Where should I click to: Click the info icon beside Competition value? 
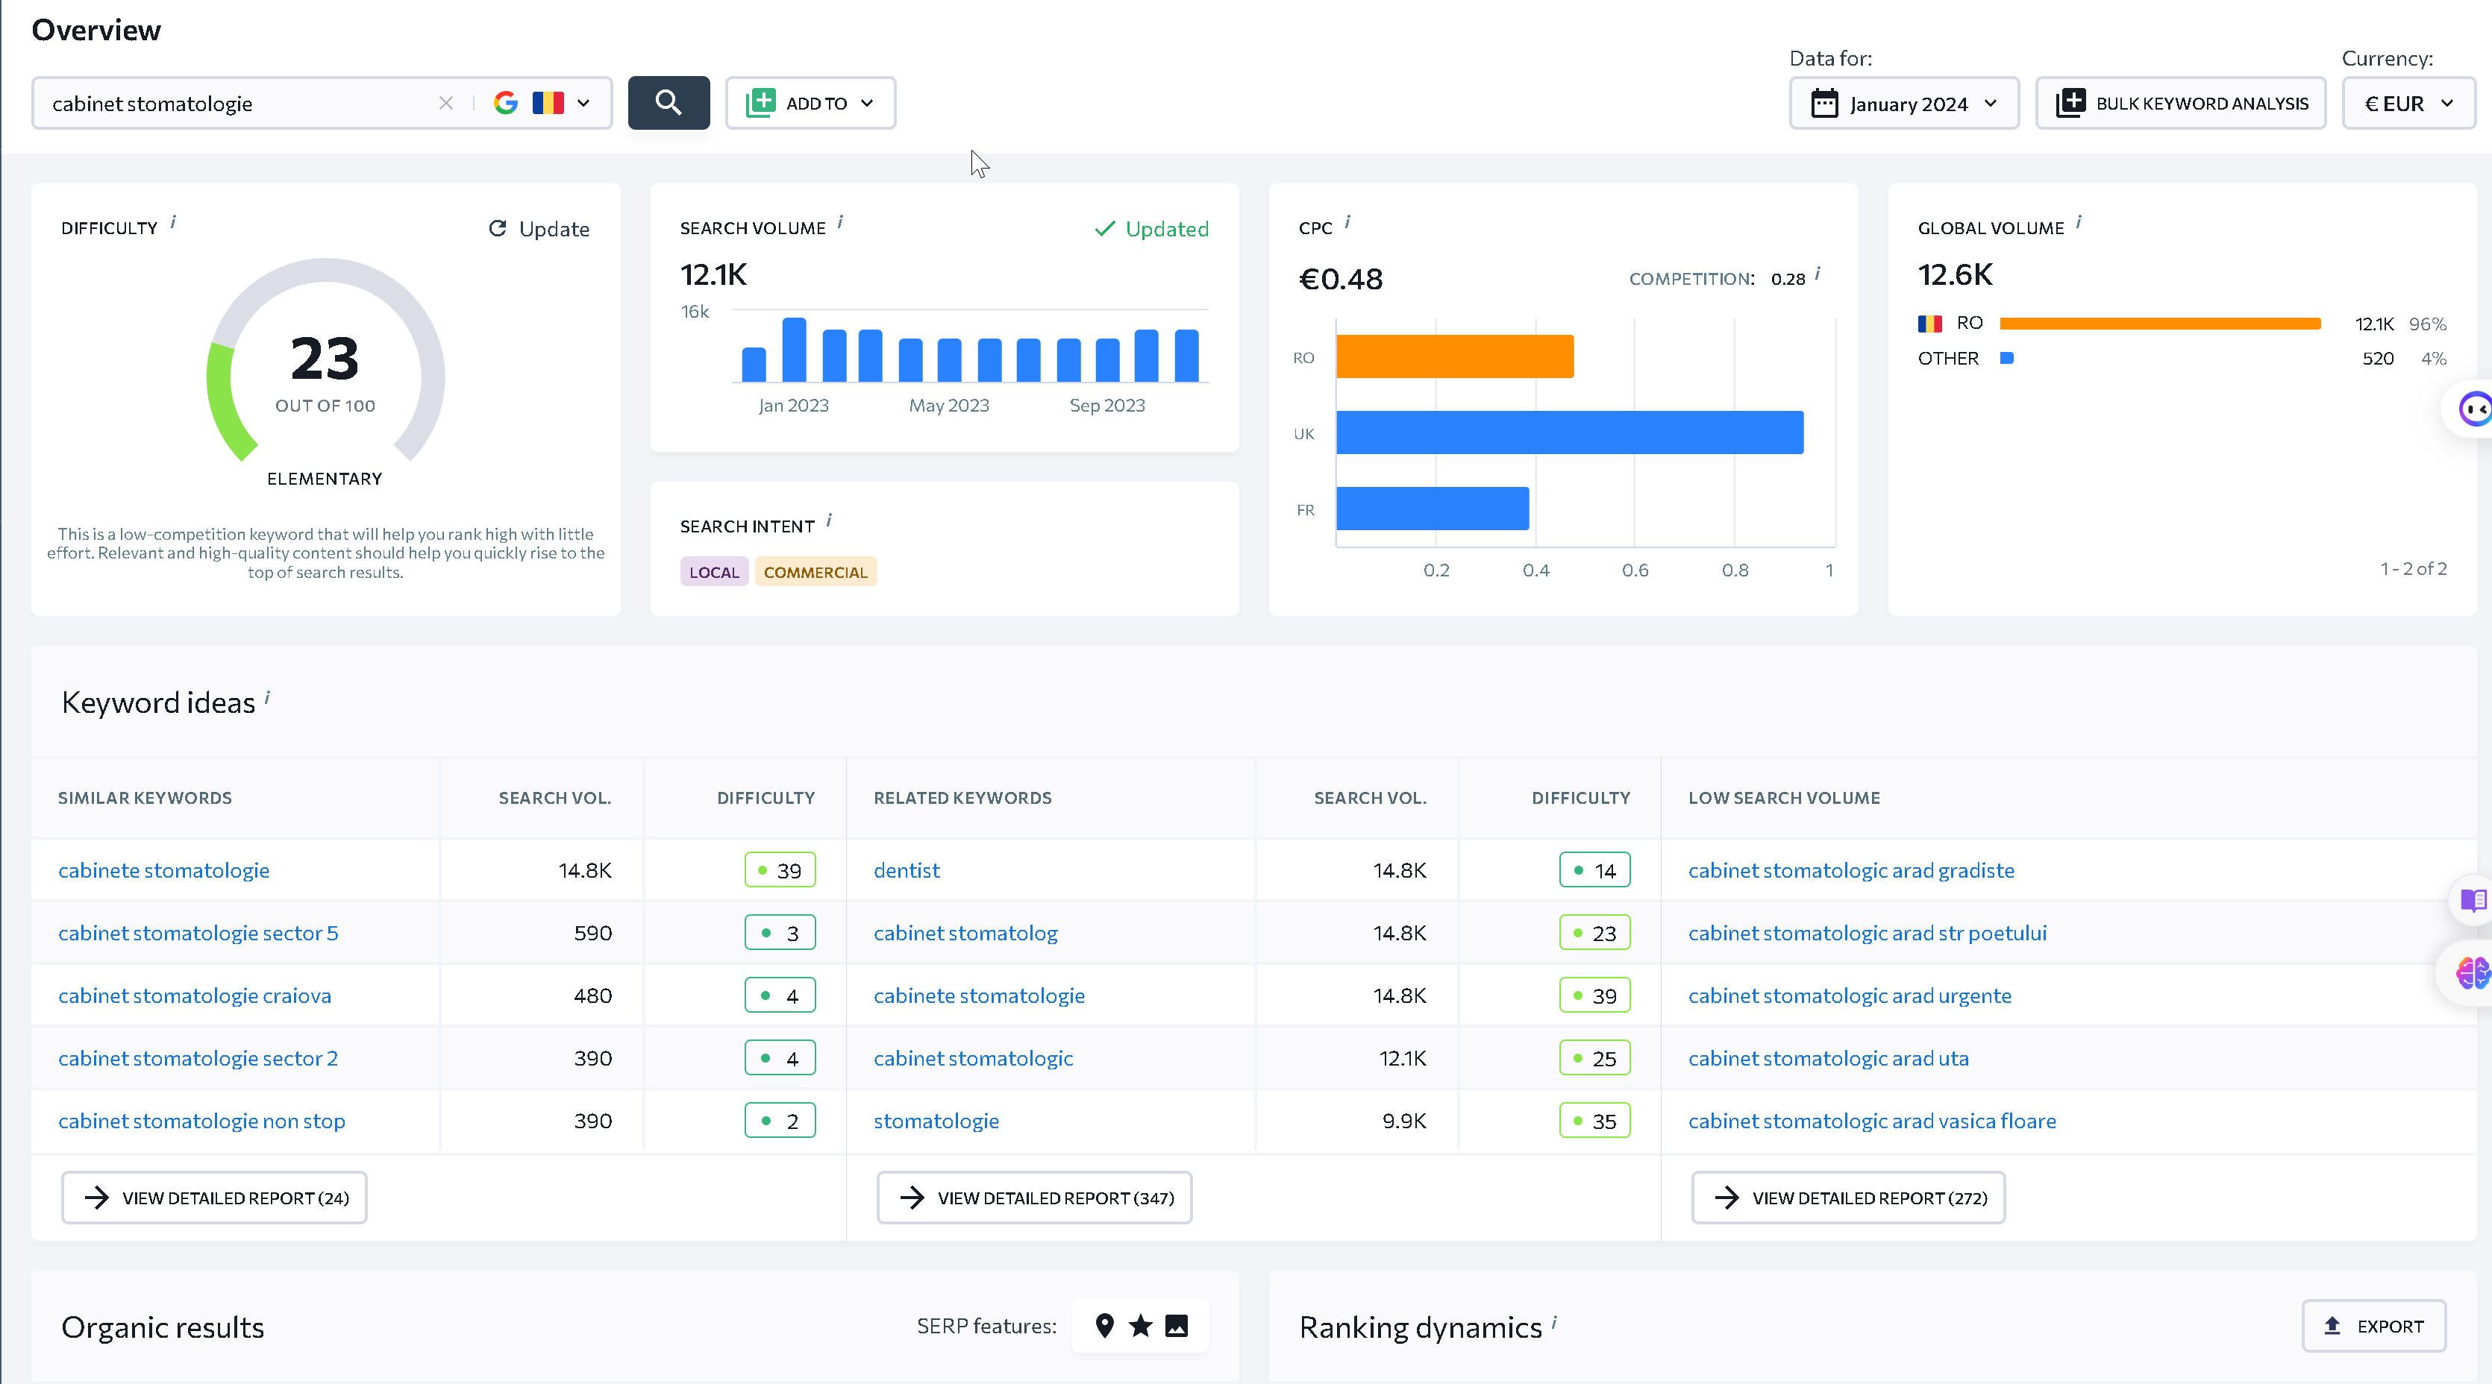pyautogui.click(x=1818, y=274)
